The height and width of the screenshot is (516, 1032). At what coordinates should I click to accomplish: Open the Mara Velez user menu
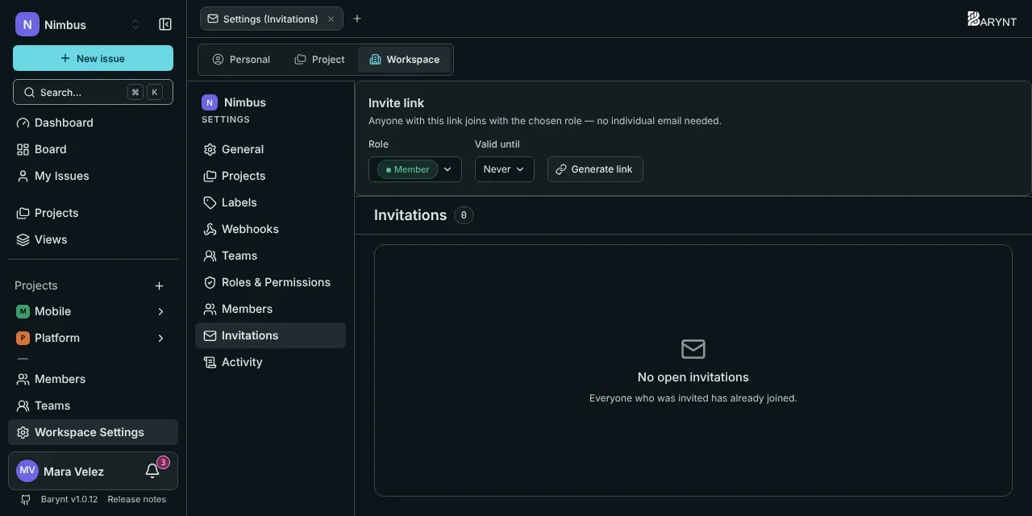tap(73, 471)
